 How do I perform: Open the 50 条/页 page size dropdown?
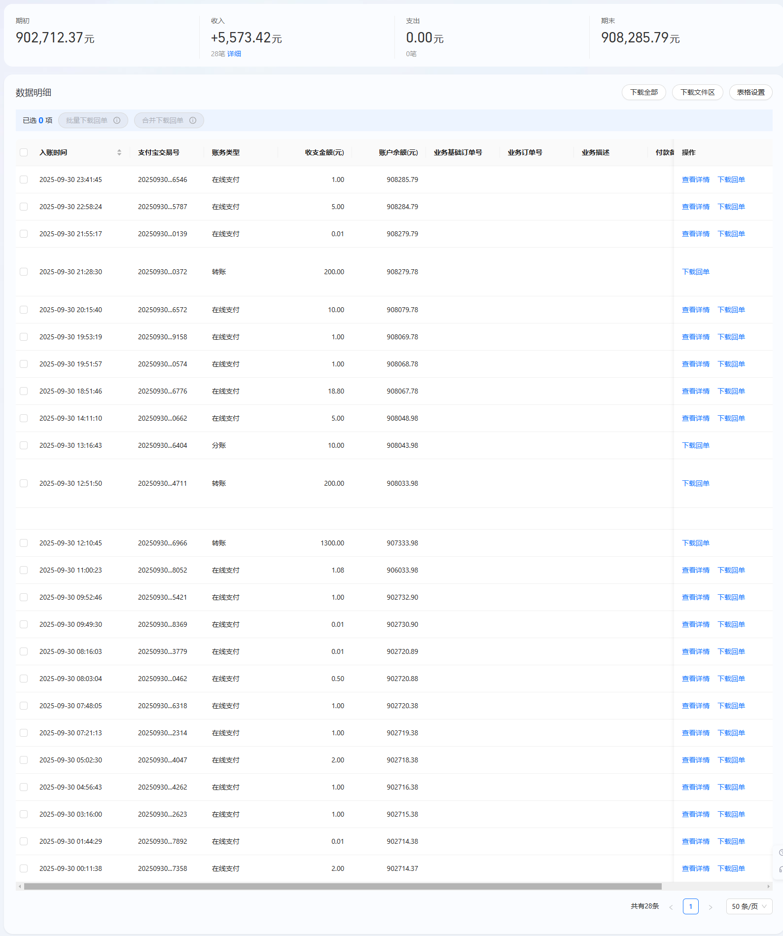point(749,906)
